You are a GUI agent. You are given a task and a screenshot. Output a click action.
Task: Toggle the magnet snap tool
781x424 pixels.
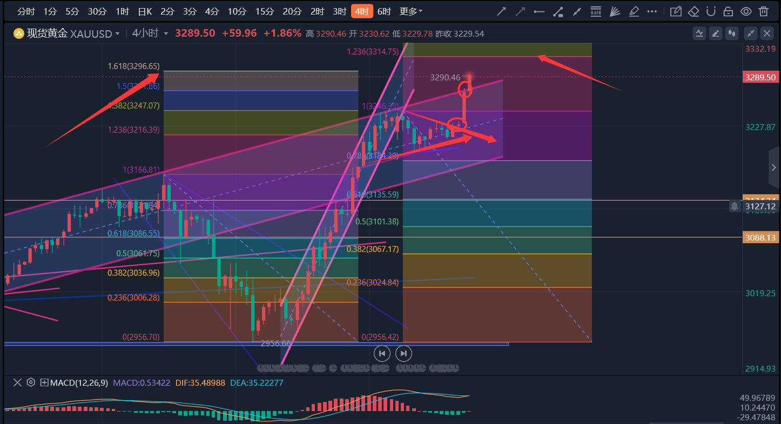[x=711, y=11]
